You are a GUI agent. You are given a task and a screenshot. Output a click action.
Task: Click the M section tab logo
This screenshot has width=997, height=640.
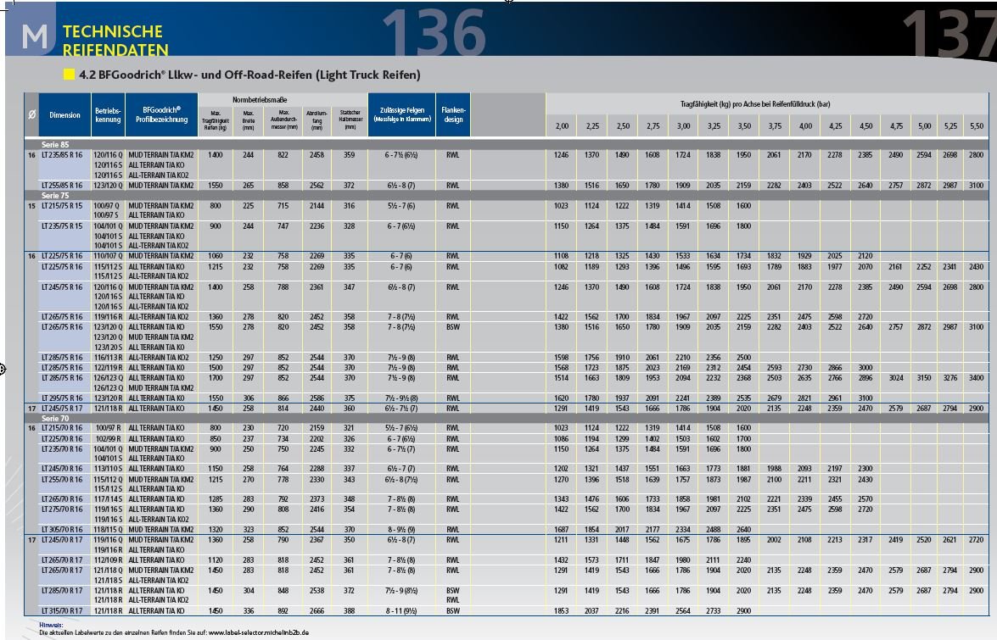click(x=34, y=36)
